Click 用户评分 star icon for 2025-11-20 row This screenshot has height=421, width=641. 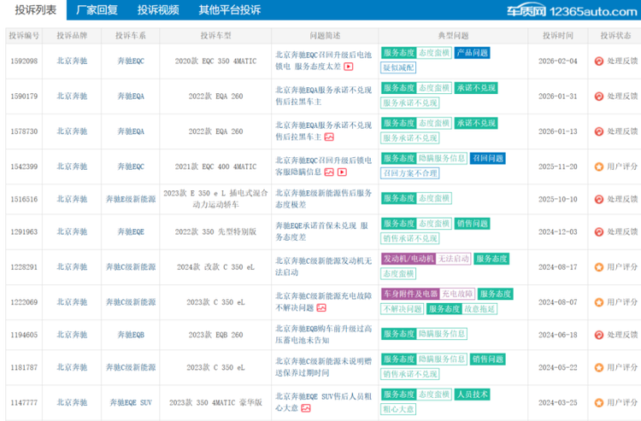599,167
